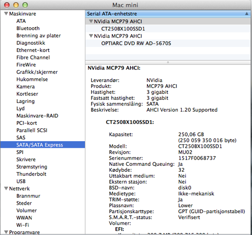Open Maskinvare-RAID category
252x235 pixels.
tap(37, 116)
